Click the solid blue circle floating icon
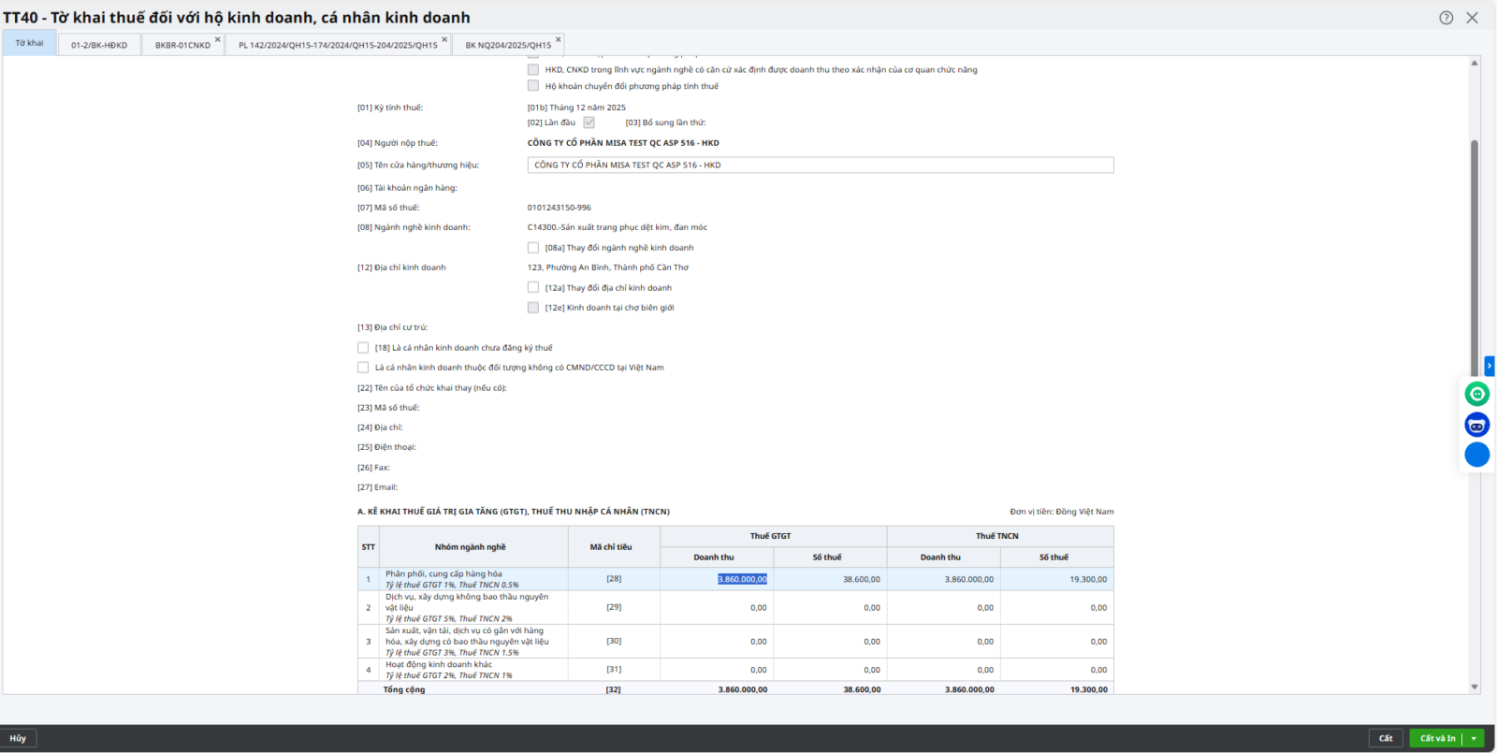 pos(1476,455)
